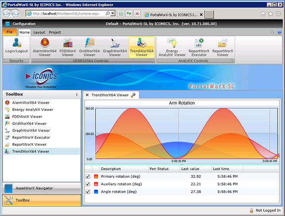The height and width of the screenshot is (216, 285).
Task: Click the TrendWorX64 Viewer toolbox icon
Action: 7,151
